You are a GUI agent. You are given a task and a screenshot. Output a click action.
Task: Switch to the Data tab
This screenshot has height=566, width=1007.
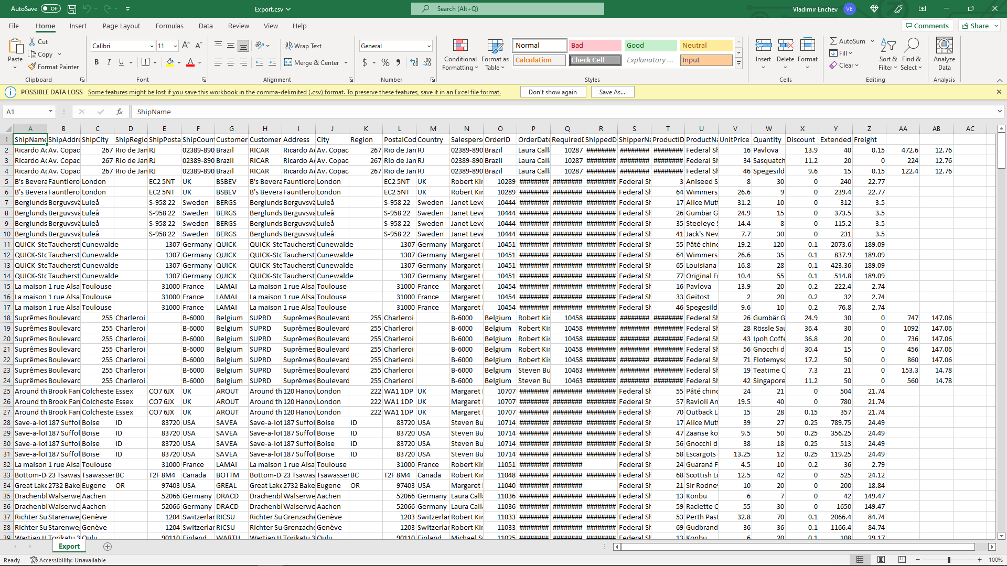pyautogui.click(x=206, y=26)
